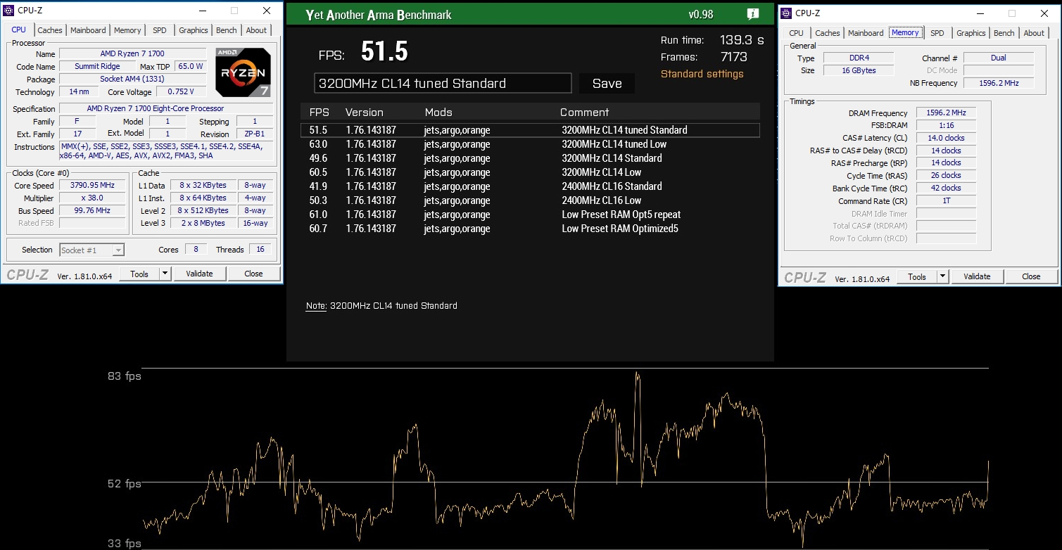This screenshot has width=1062, height=550.
Task: Select result row Low Preset RAM Opt5 repeat
Action: (x=530, y=215)
